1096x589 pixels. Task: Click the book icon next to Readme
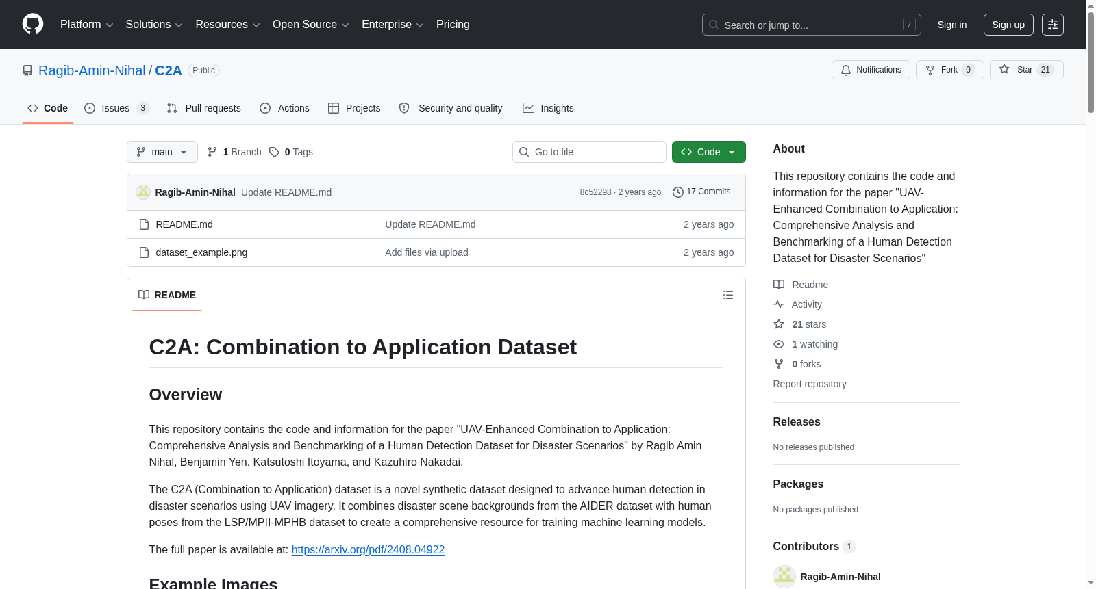click(779, 285)
